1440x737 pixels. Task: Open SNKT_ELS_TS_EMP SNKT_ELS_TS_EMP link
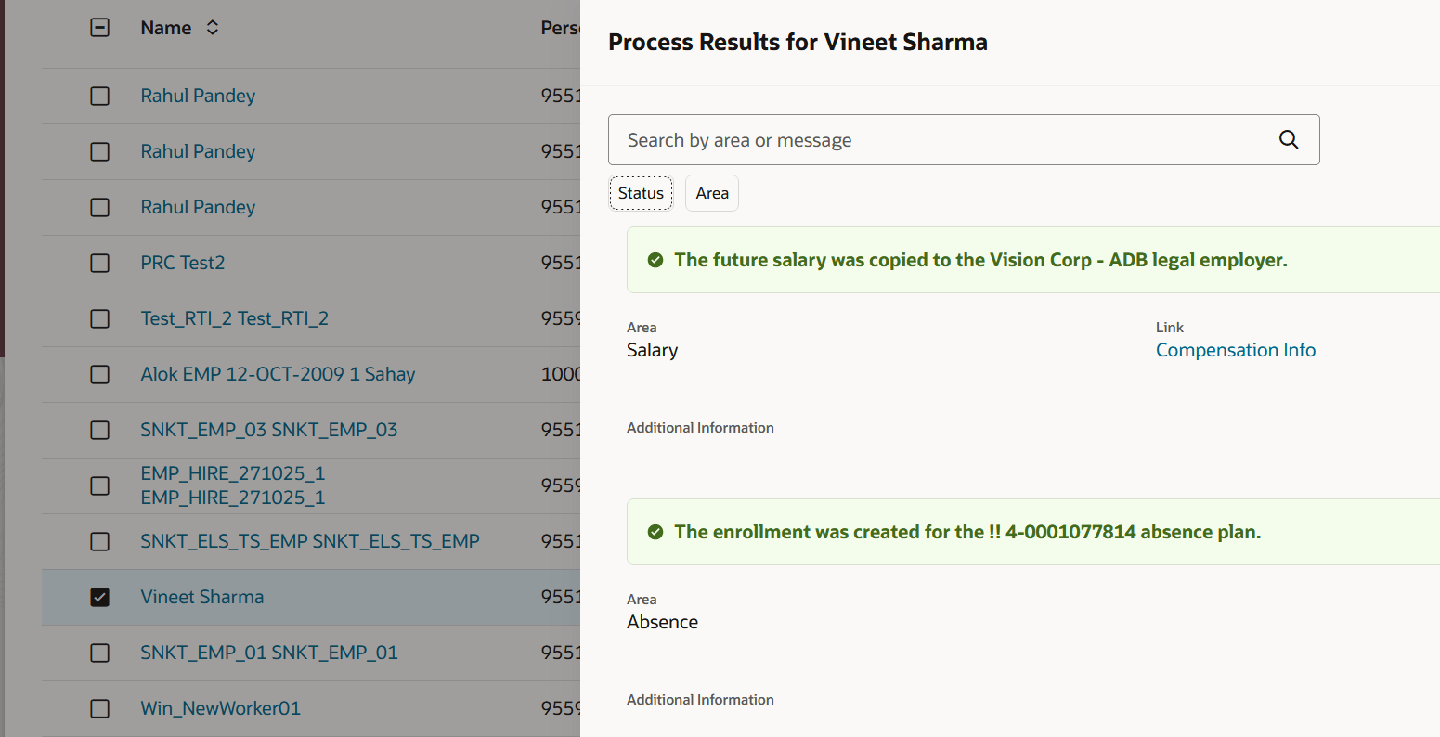[309, 541]
